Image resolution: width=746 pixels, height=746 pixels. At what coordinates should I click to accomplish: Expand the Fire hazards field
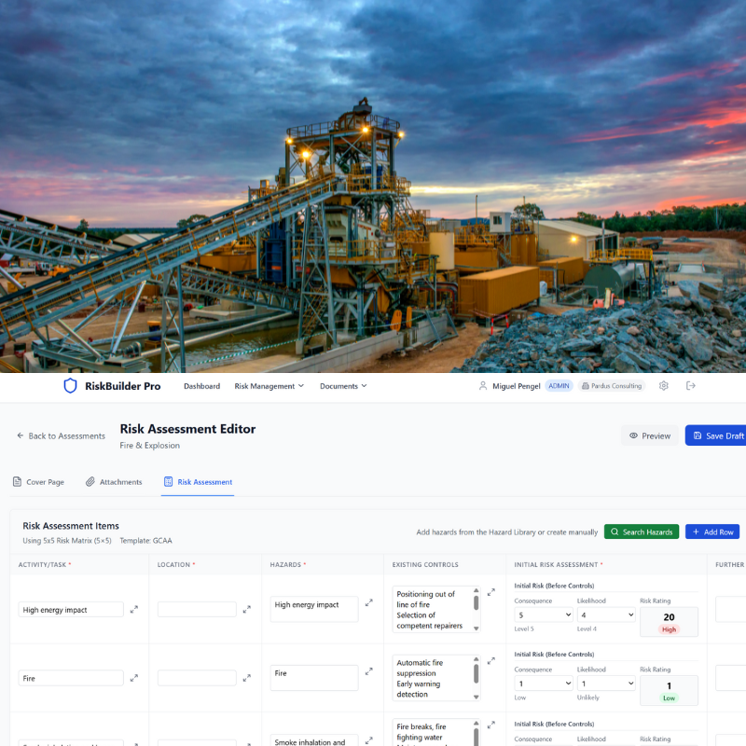click(x=368, y=671)
